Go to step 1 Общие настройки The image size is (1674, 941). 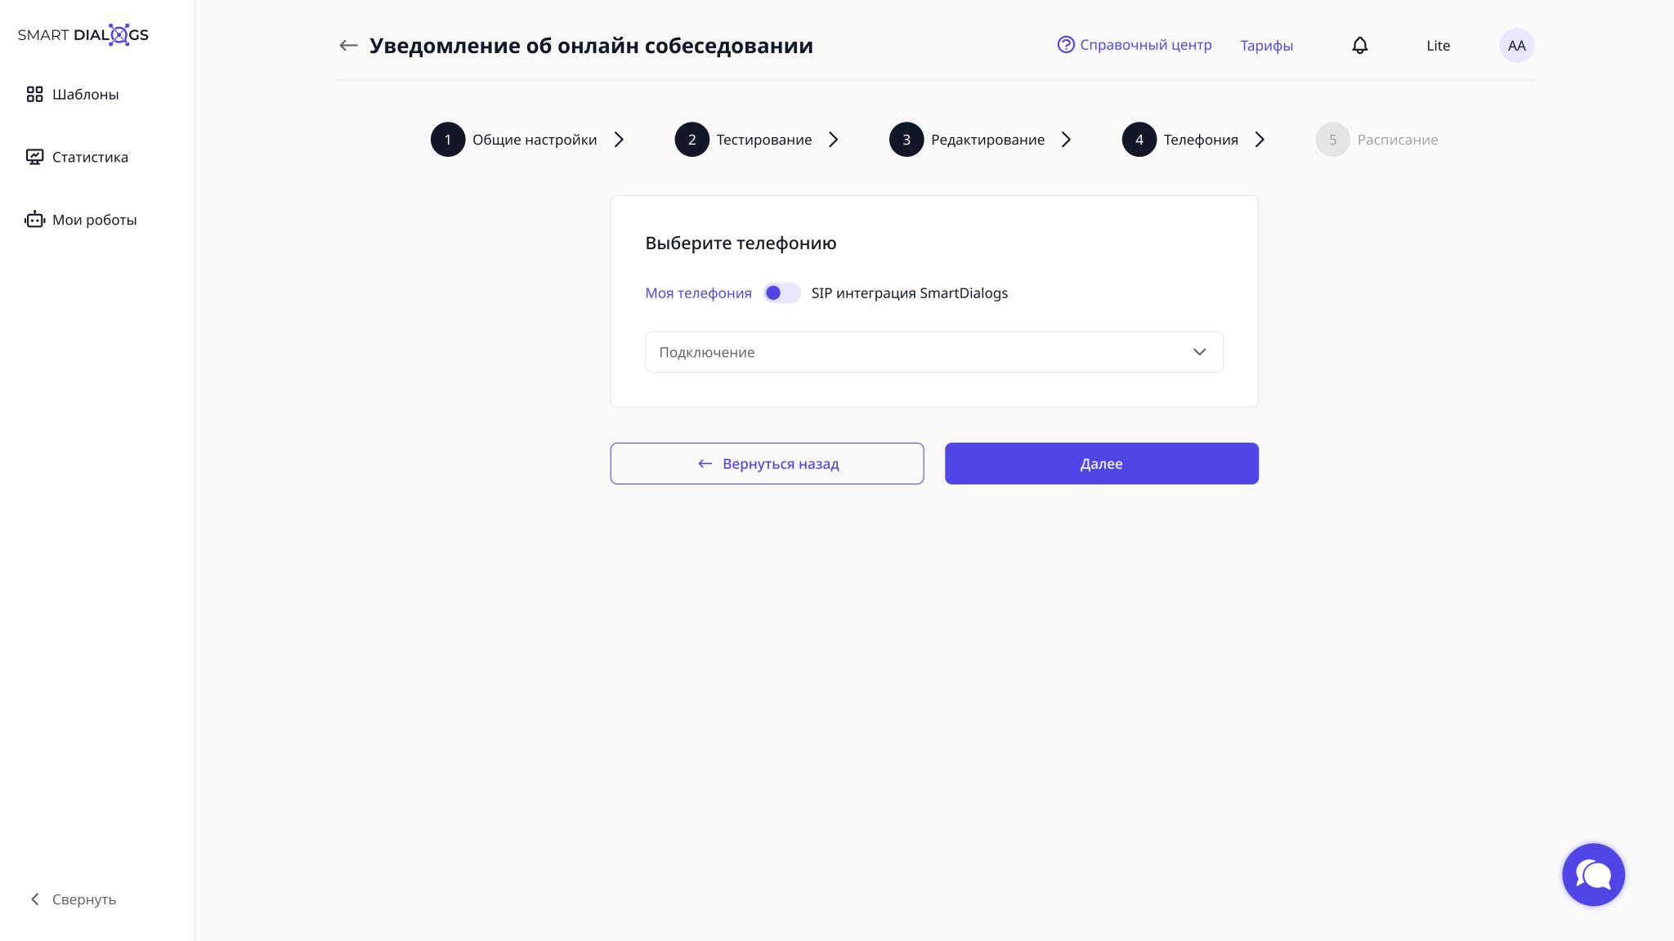515,140
